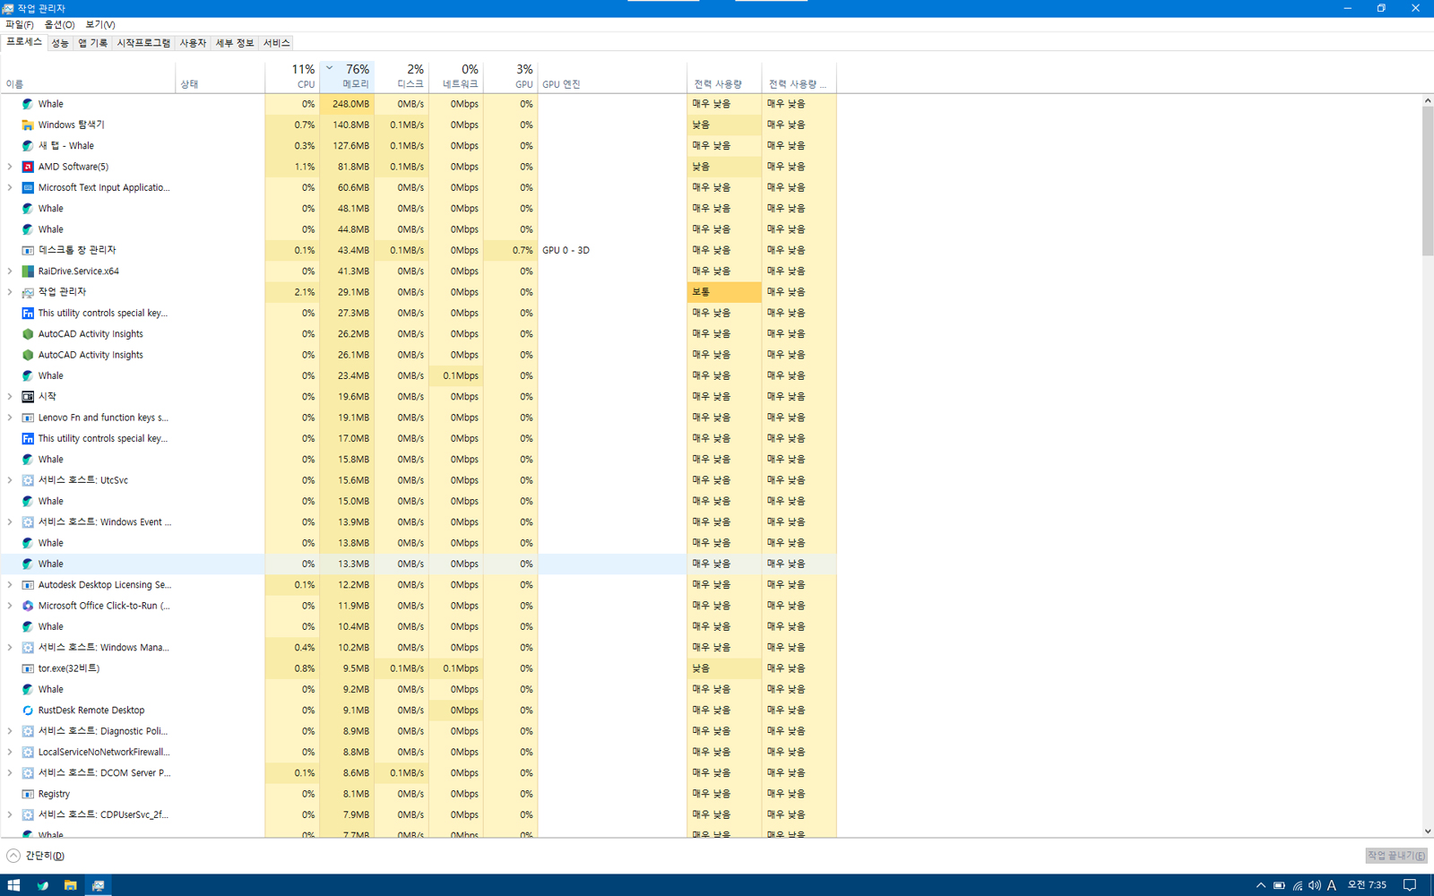Expand the AMD Software(5) process group

coord(10,167)
